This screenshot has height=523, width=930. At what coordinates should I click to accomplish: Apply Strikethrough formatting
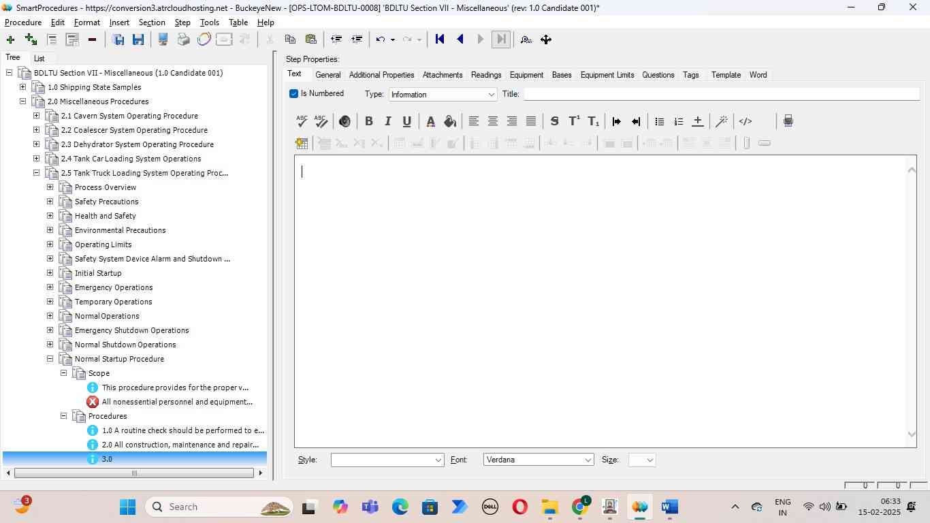[x=554, y=121]
